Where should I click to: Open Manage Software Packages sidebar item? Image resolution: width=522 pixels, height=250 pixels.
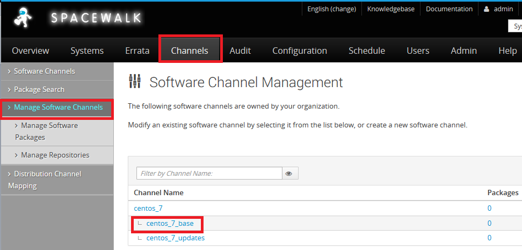[57, 131]
